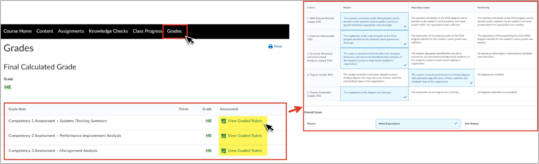Image resolution: width=539 pixels, height=164 pixels.
Task: Select Overall Score Meets Expectations box
Action: click(418, 124)
